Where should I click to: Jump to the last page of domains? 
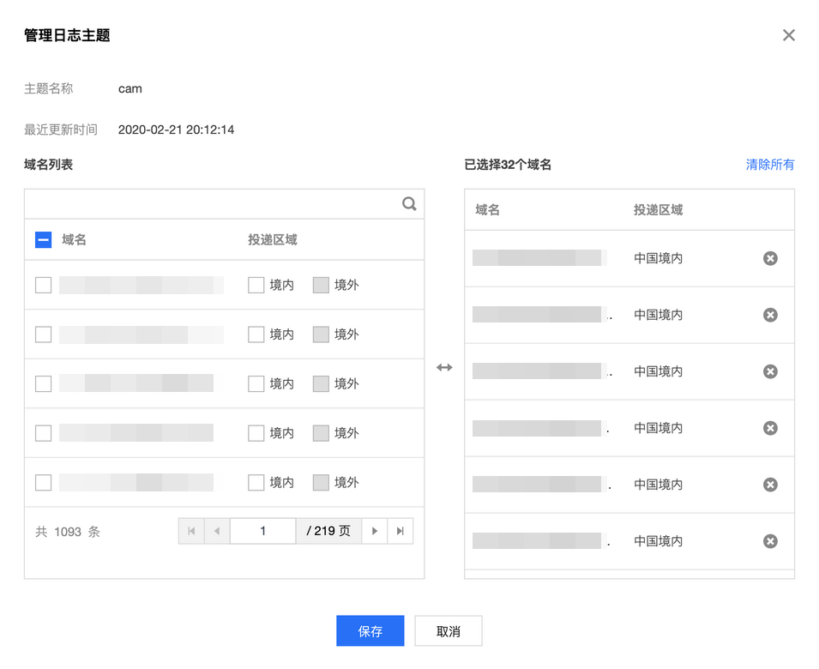pyautogui.click(x=400, y=531)
